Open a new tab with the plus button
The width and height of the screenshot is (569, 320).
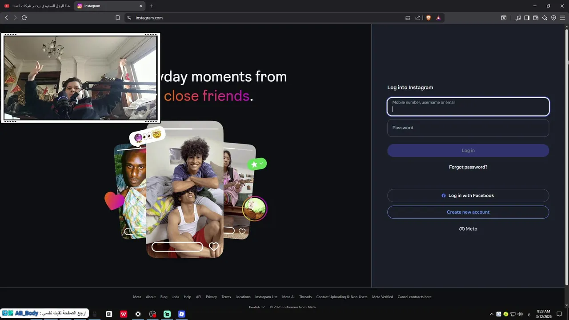point(152,6)
